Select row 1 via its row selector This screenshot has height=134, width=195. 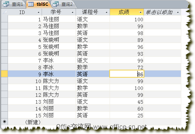[x=4, y=19]
